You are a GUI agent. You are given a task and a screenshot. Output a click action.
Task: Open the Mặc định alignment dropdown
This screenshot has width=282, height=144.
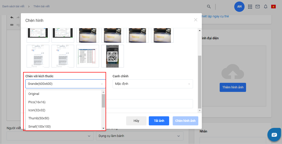click(153, 84)
